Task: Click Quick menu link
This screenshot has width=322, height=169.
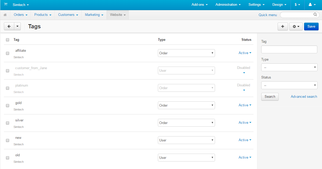Action: point(268,15)
